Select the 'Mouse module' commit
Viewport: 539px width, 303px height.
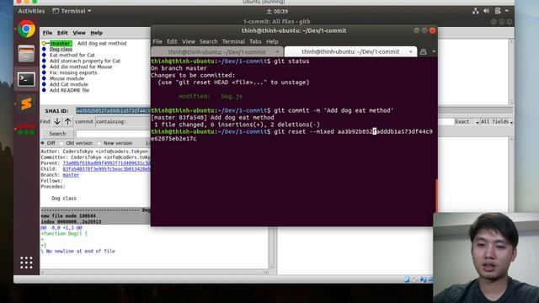coord(67,78)
